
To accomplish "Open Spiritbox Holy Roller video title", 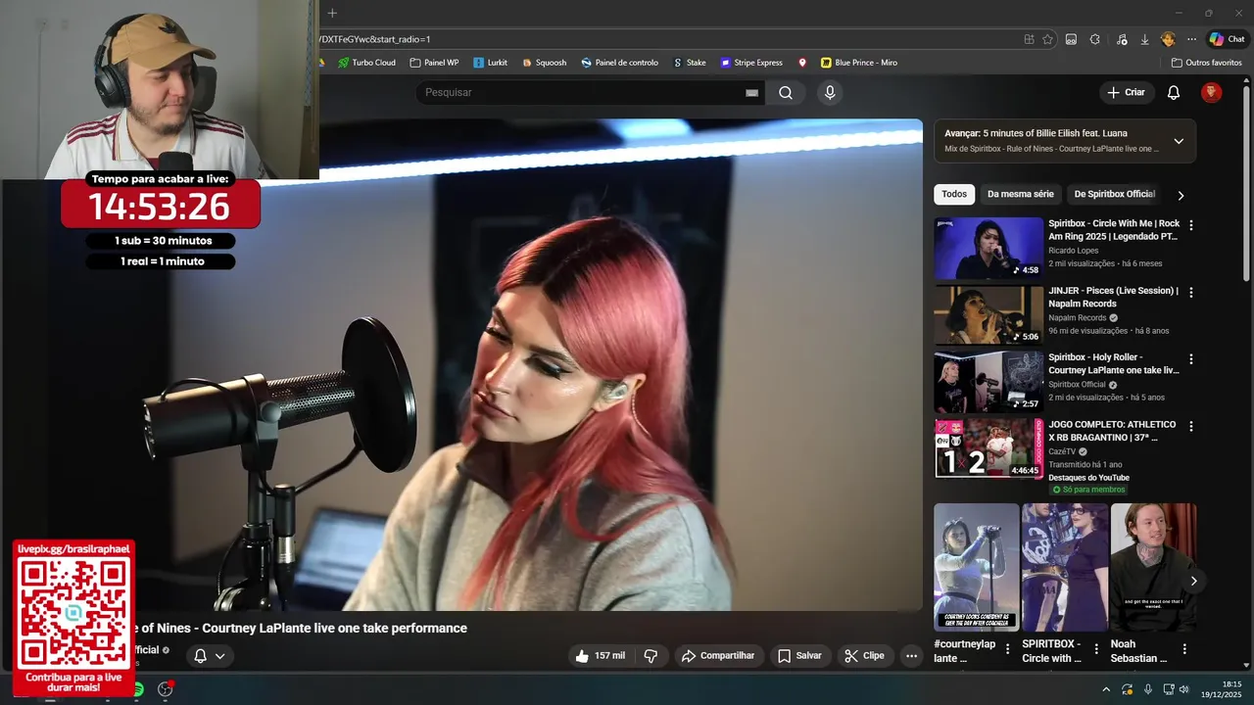I will pos(1113,364).
